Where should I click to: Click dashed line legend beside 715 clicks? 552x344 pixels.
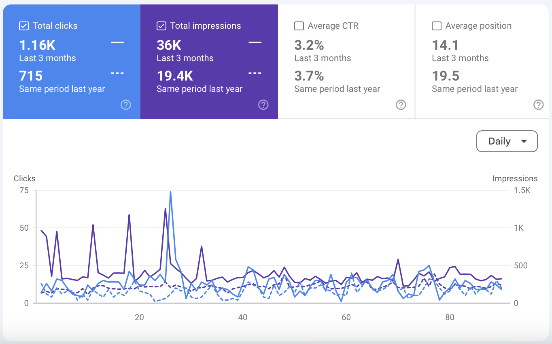117,74
